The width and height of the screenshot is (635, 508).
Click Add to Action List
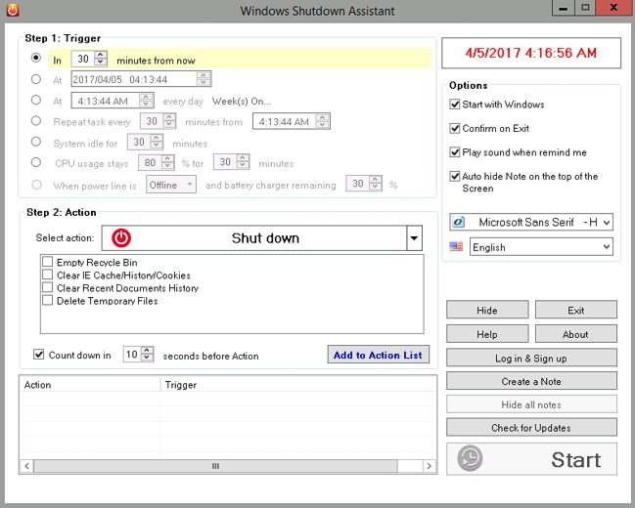379,355
